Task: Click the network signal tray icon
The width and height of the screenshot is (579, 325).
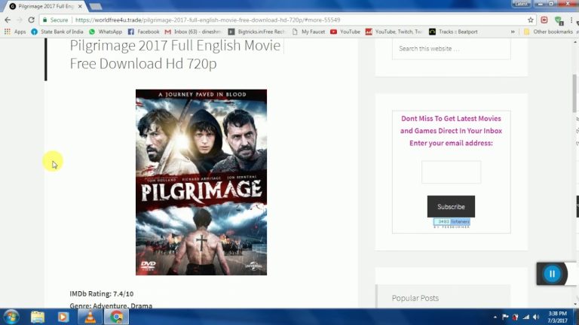Action: pyautogui.click(x=525, y=317)
